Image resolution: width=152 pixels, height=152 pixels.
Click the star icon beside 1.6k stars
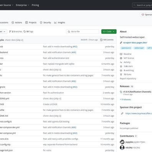click(121, 66)
